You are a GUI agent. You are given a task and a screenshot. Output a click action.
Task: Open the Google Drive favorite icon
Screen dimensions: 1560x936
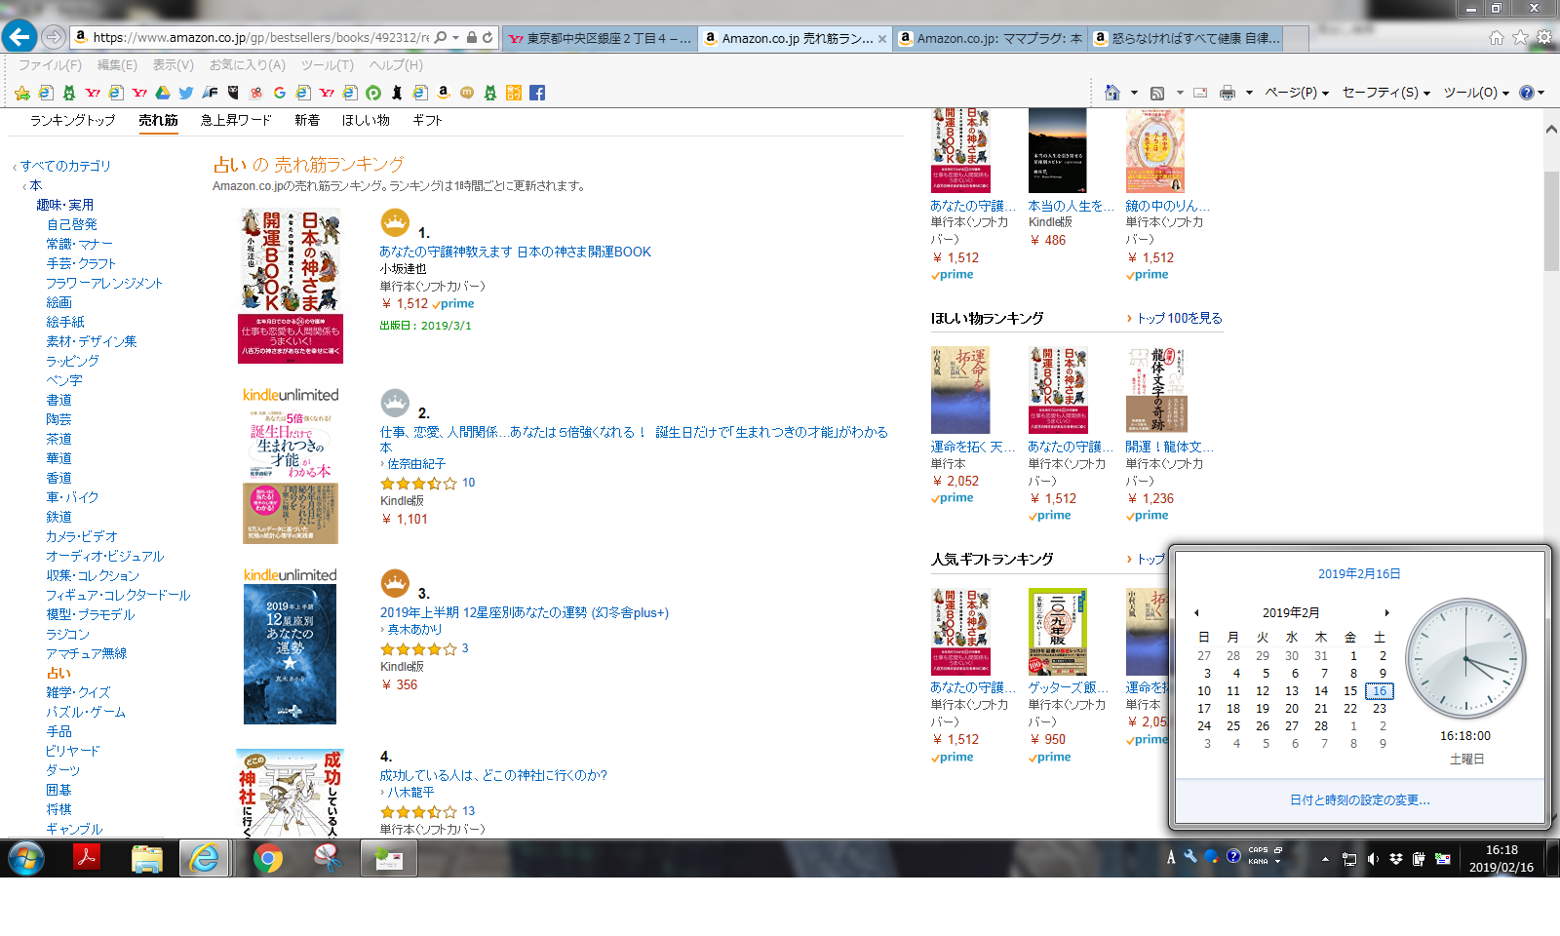click(163, 93)
